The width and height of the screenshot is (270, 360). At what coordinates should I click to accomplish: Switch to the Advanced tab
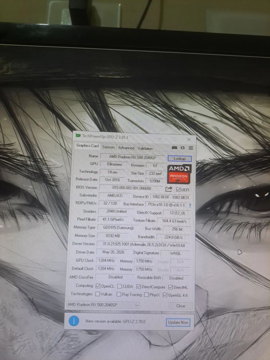(x=126, y=148)
